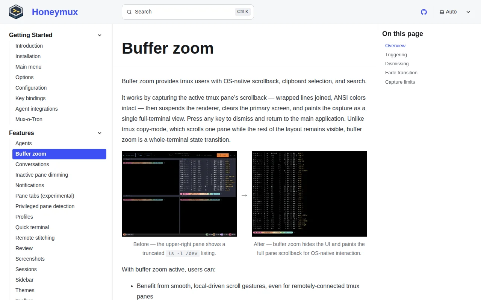Click the 'ls -l /dev' code snippet
The height and width of the screenshot is (300, 481).
pyautogui.click(x=183, y=253)
